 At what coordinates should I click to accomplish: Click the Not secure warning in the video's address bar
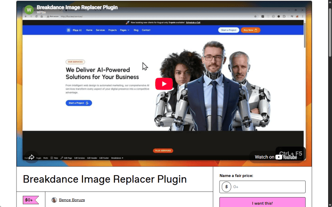(53, 16)
